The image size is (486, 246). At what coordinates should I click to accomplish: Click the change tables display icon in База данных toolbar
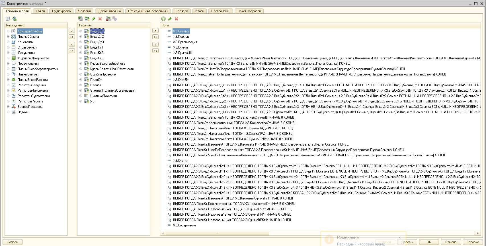8,19
